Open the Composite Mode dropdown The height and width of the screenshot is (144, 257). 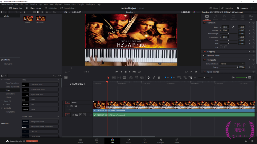tap(232, 64)
